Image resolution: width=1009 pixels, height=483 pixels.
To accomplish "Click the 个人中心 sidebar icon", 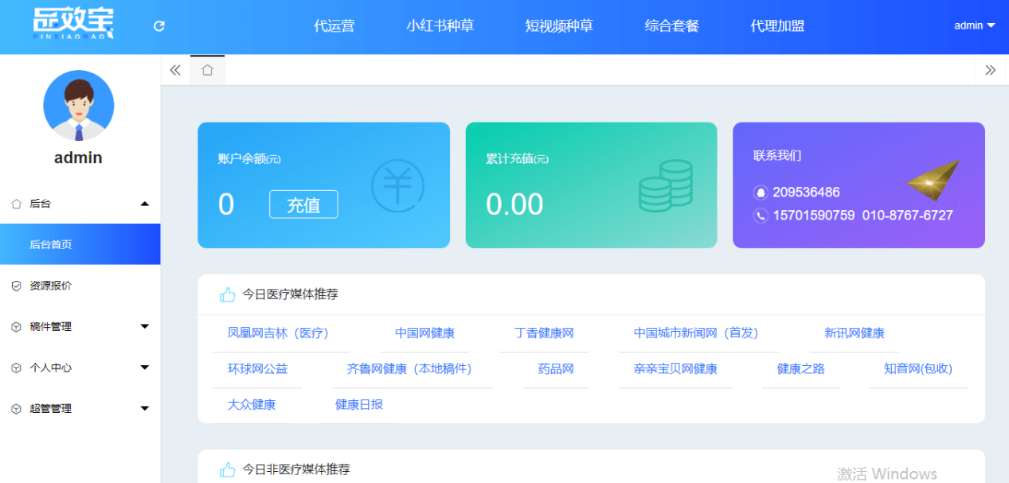I will pyautogui.click(x=14, y=367).
